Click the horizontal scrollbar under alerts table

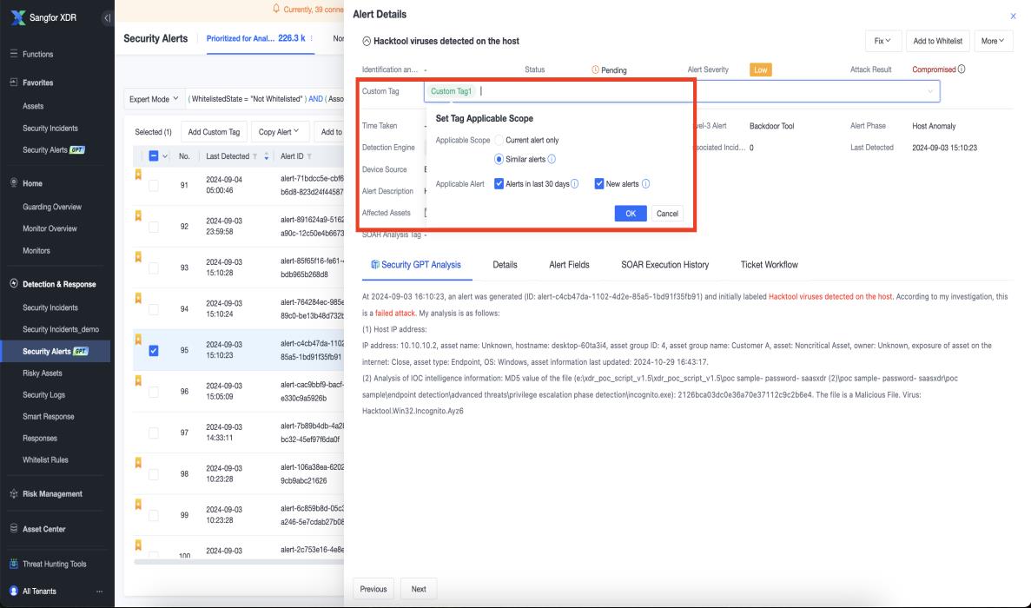239,562
